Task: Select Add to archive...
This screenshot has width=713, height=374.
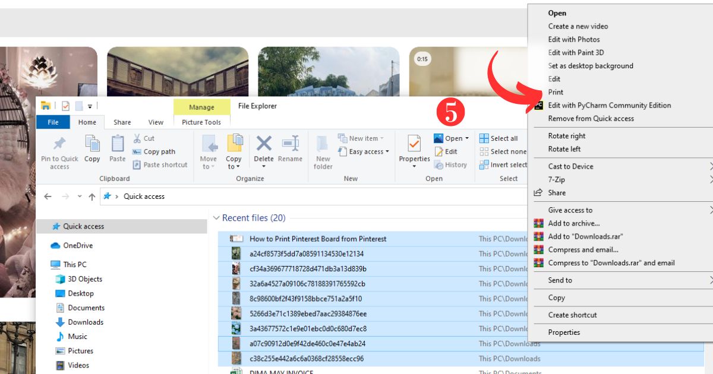Action: (574, 223)
